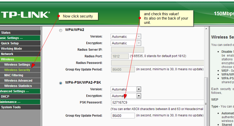
Task: Open the Network menu
Action: (20, 54)
